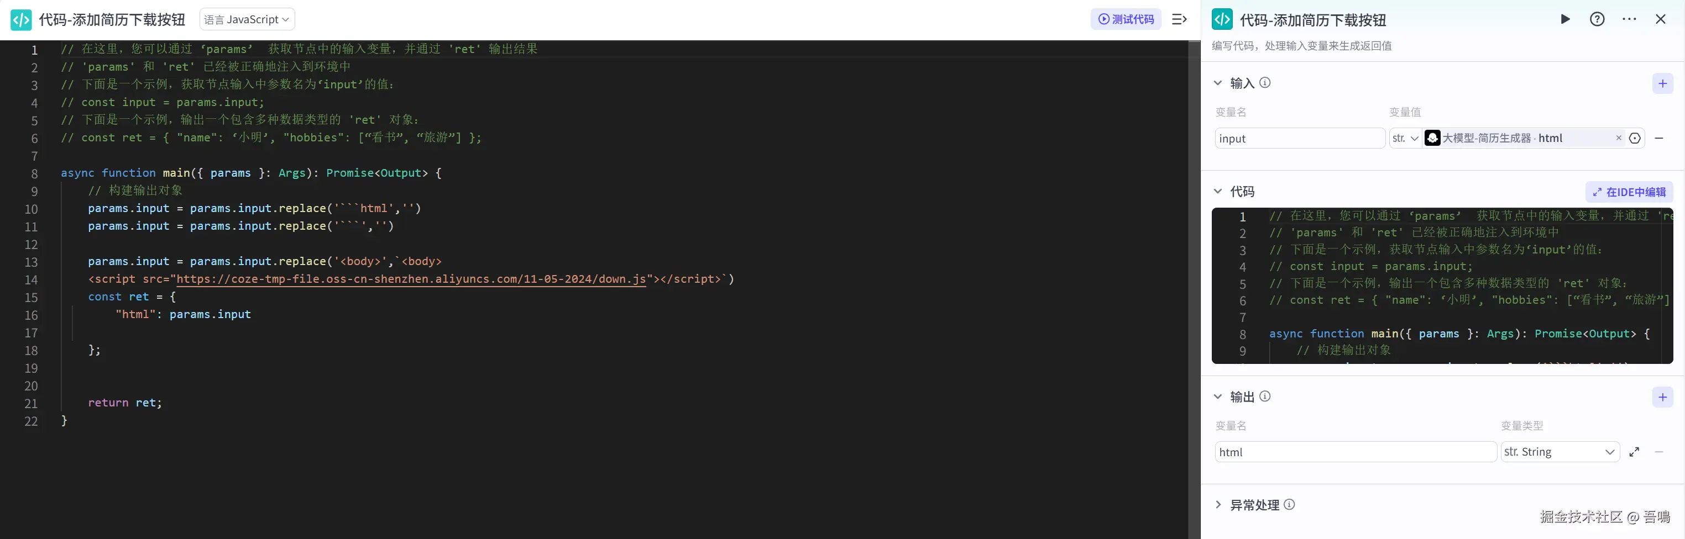Close the right configuration panel

coord(1661,19)
